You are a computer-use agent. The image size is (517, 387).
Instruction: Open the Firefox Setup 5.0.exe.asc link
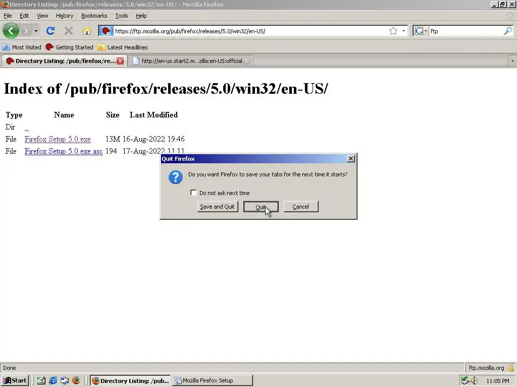[x=64, y=151]
